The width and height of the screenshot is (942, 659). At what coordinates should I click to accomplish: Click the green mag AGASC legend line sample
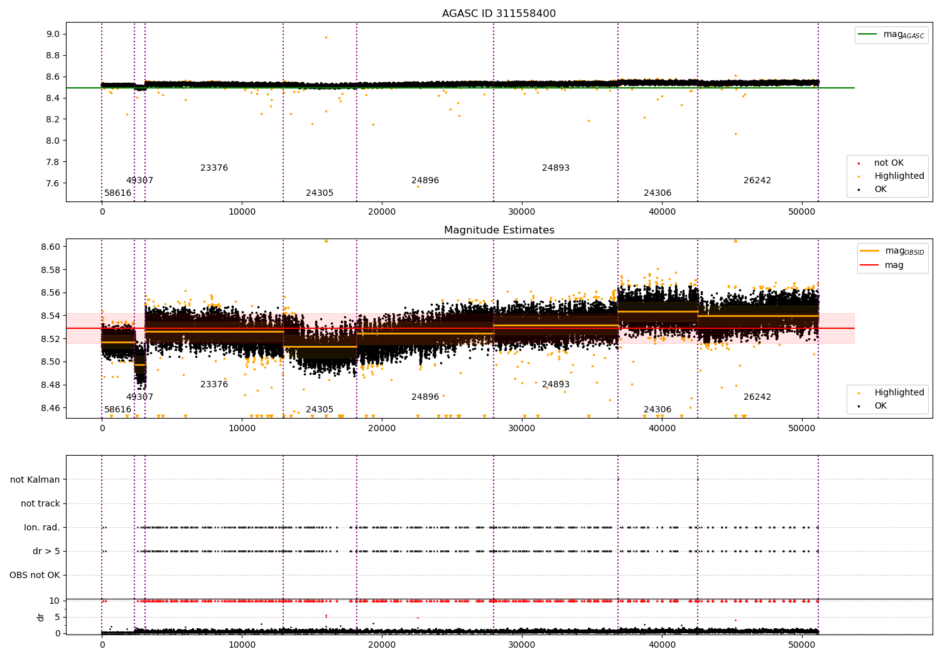click(x=867, y=35)
